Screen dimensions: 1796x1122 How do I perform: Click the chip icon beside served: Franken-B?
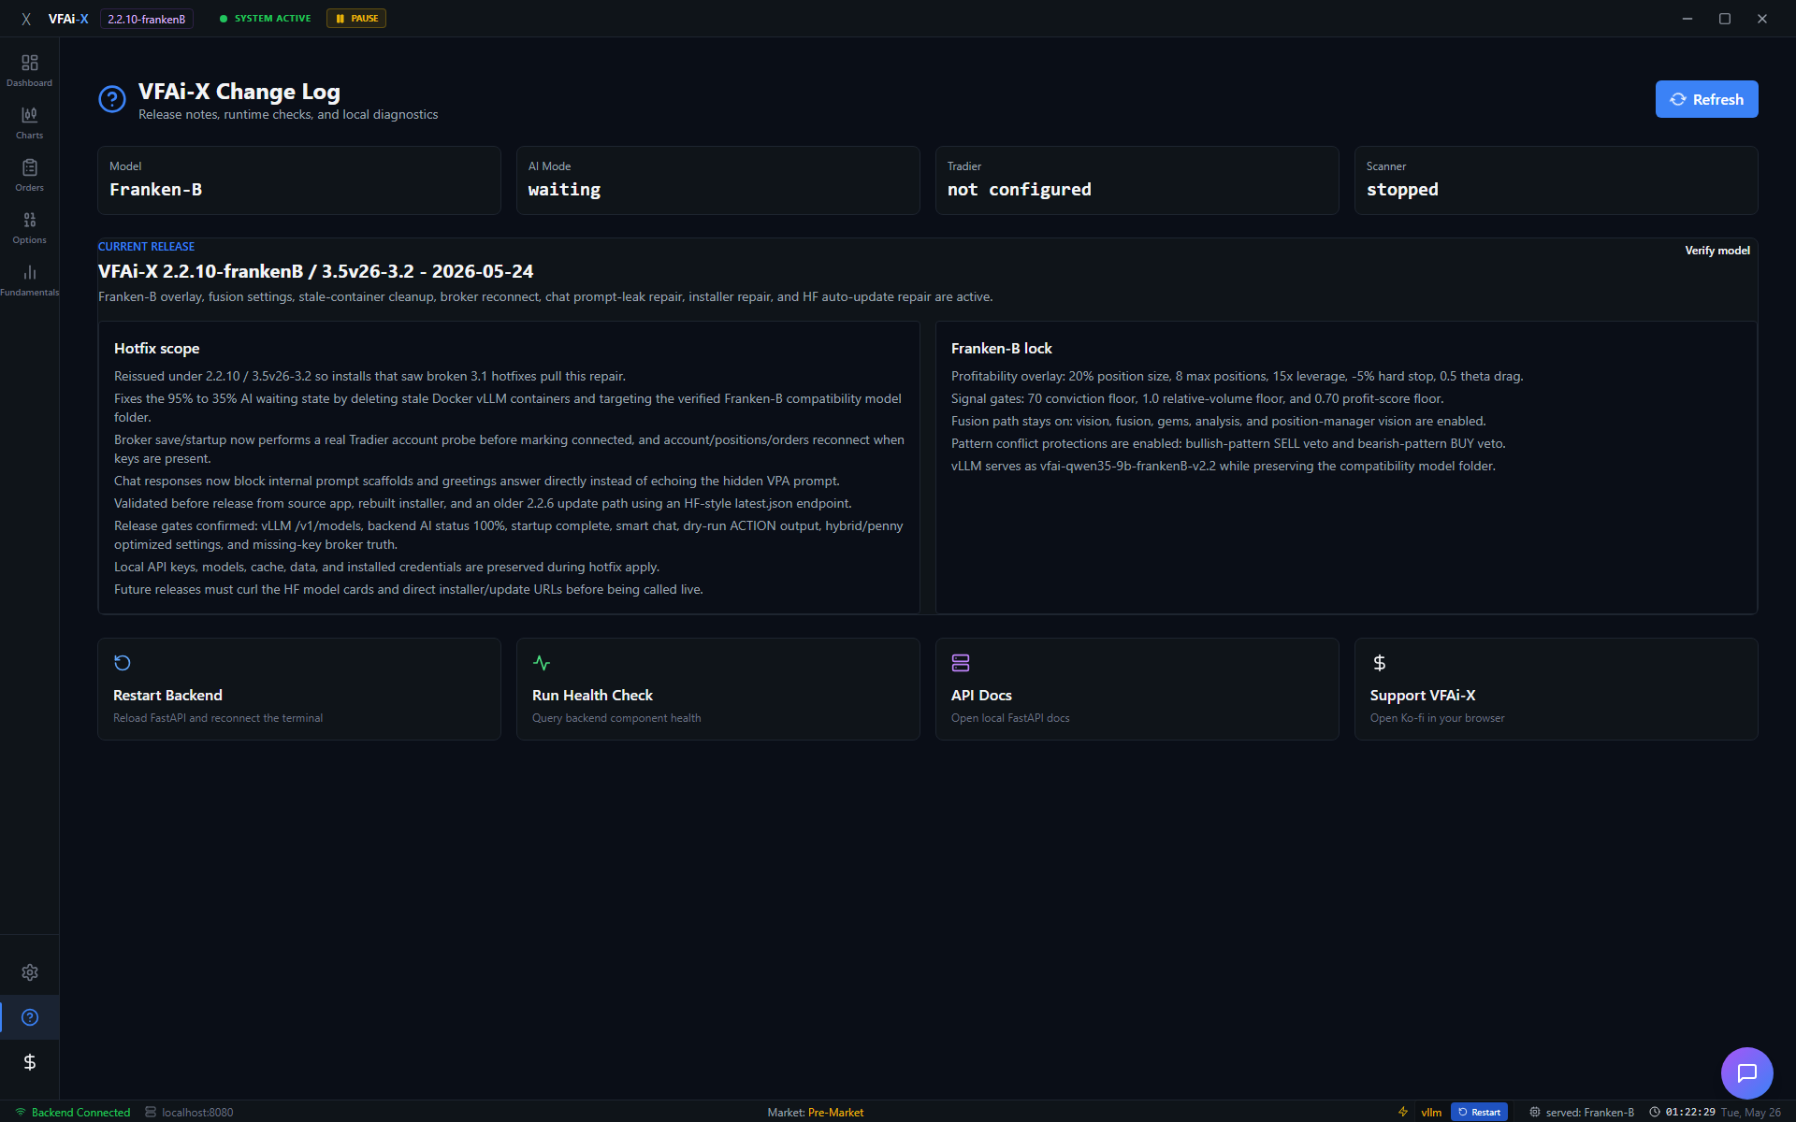click(x=1535, y=1112)
